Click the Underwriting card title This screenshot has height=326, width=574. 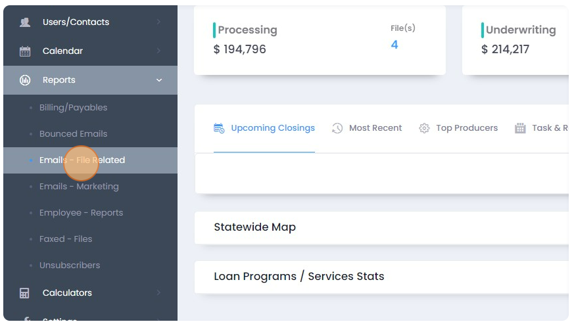(x=521, y=30)
